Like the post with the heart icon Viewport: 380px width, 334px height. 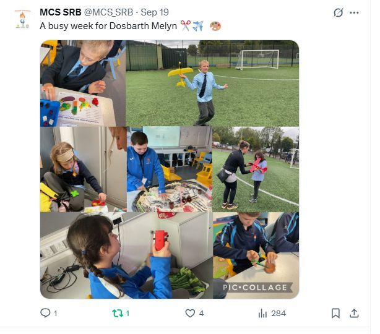pos(190,313)
